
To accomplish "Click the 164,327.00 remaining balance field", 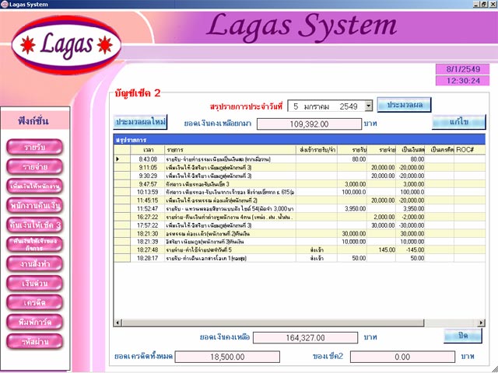I will click(305, 338).
